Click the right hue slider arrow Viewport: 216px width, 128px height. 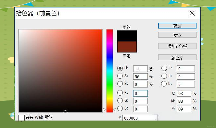pos(115,110)
